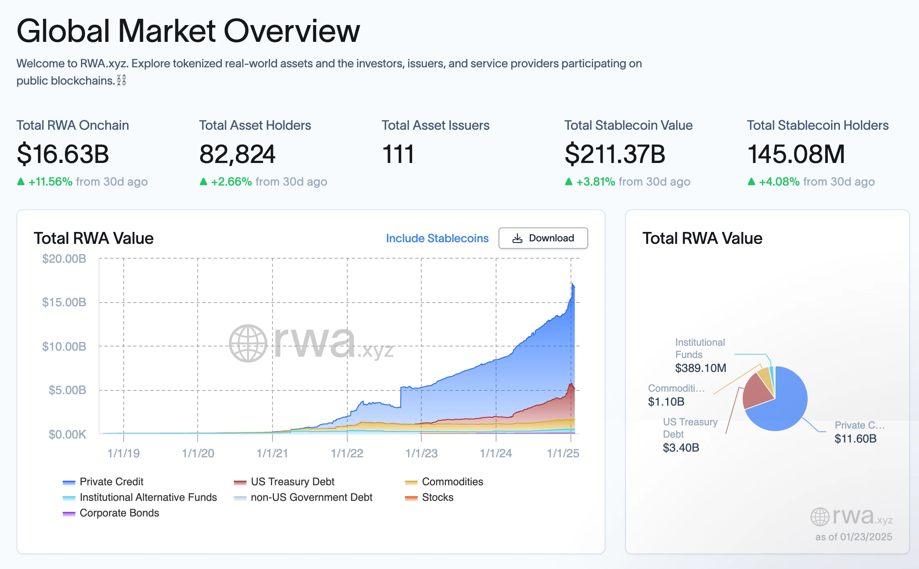The image size is (919, 569).
Task: Click the chain emoji icon after blockchains
Action: 121,80
